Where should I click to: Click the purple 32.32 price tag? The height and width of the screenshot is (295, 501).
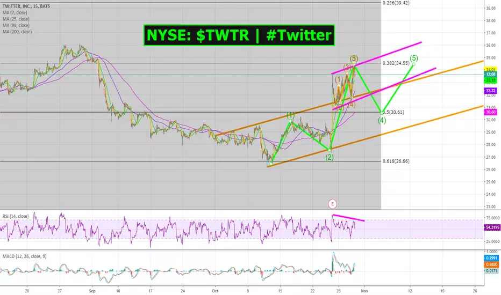point(490,91)
